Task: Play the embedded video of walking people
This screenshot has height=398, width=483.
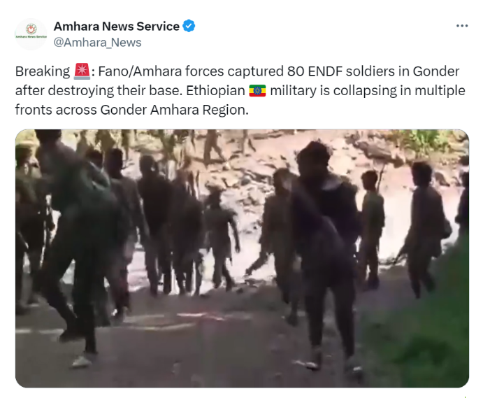Action: click(x=242, y=258)
